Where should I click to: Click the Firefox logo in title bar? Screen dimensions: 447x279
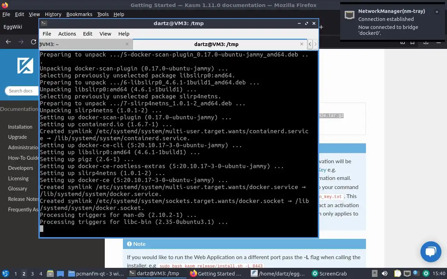tap(5, 5)
